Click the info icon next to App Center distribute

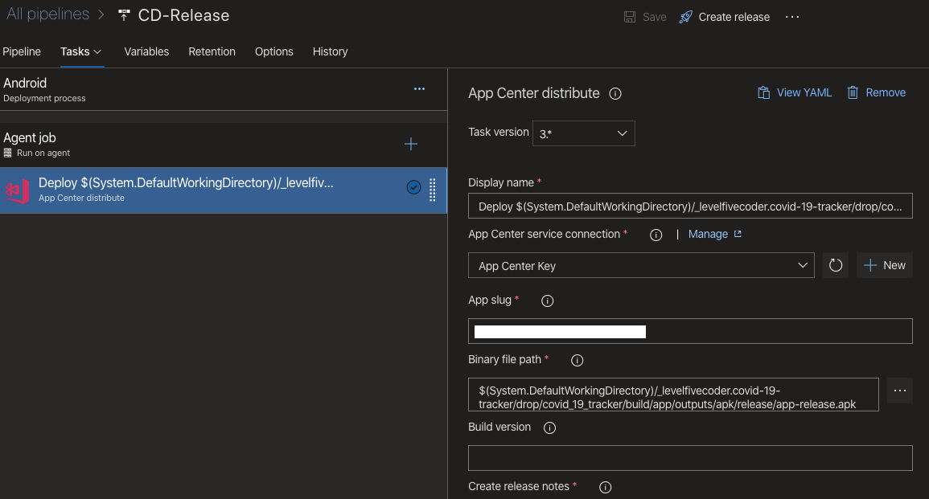tap(615, 93)
